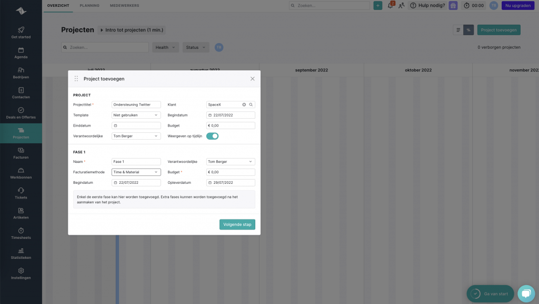
Task: Click the search icon in Klant field
Action: (251, 104)
